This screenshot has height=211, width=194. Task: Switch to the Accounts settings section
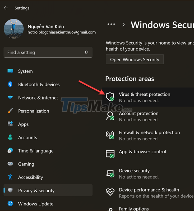pyautogui.click(x=27, y=137)
